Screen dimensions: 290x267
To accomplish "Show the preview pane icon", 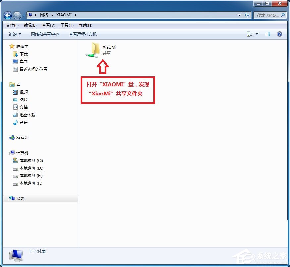I will click(268, 34).
